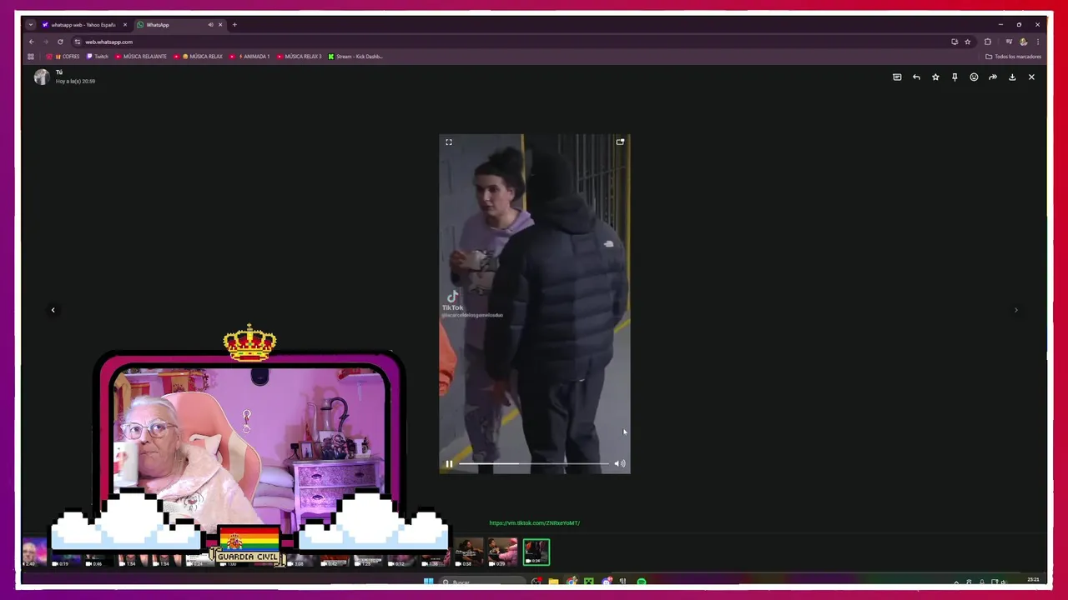Viewport: 1068px width, 600px height.
Task: Seek along the video progress bar
Action: coord(533,464)
